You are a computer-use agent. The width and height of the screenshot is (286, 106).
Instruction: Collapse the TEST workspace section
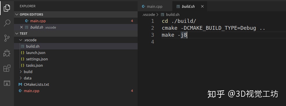pos(17,34)
